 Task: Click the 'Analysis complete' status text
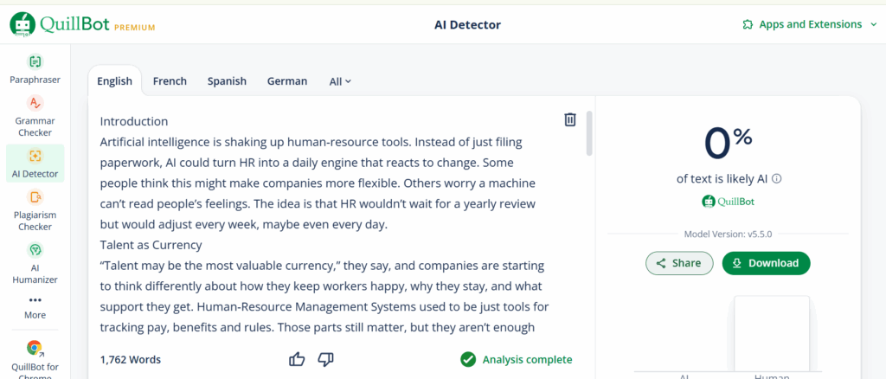pos(527,360)
